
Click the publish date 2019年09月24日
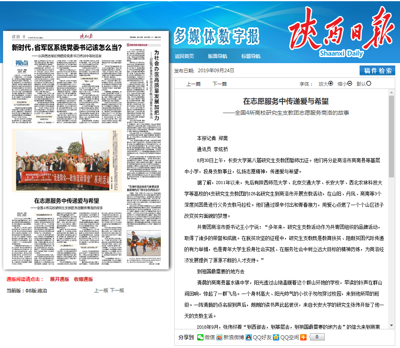pyautogui.click(x=216, y=71)
